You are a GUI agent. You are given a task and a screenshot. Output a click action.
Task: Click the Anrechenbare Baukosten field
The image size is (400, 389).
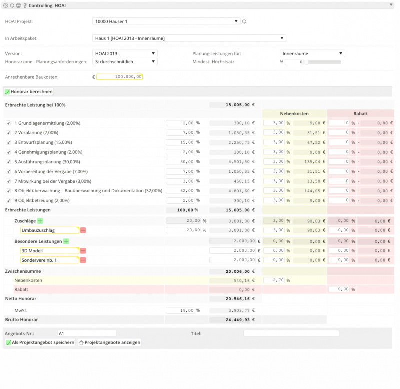(x=119, y=77)
